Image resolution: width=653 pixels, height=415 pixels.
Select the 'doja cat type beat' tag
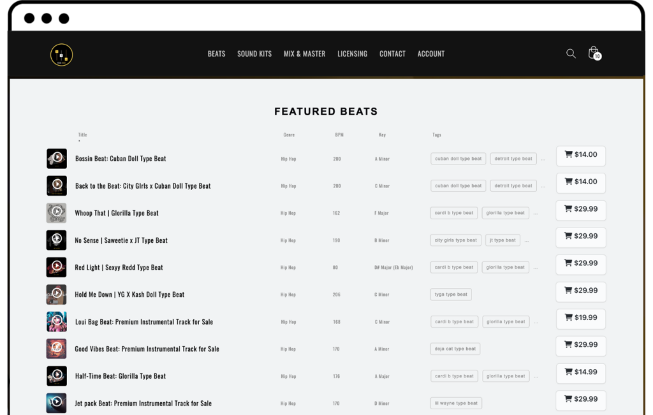(455, 349)
